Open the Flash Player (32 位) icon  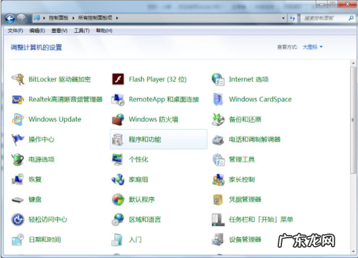pyautogui.click(x=118, y=79)
